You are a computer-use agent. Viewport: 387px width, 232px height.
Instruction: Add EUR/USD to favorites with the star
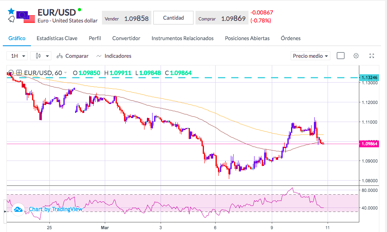(x=11, y=11)
